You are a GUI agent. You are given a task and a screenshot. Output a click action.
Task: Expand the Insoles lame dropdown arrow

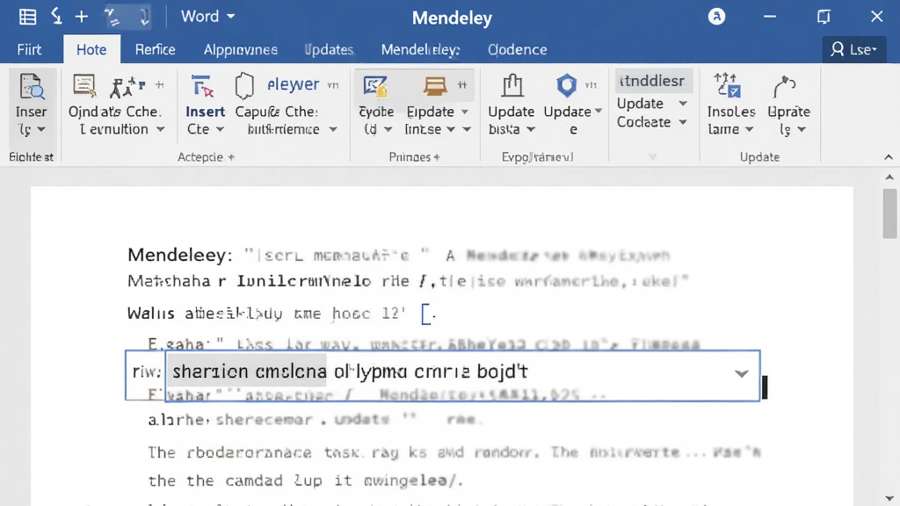click(x=749, y=130)
